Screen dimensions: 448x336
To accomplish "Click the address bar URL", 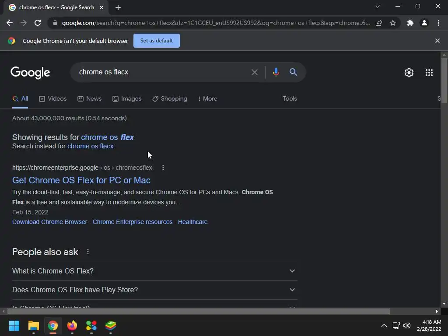I will coord(216,23).
